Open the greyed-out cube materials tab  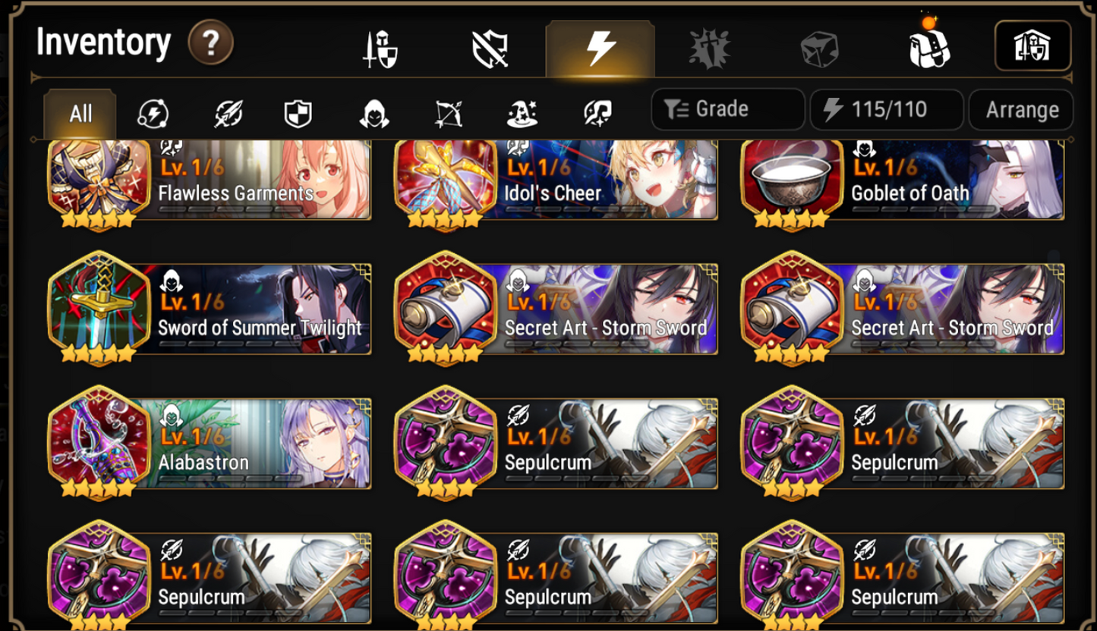pyautogui.click(x=819, y=49)
